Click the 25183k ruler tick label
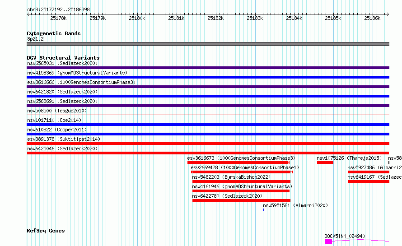The width and height of the screenshot is (402, 246). pyautogui.click(x=255, y=18)
